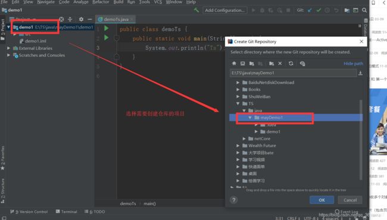Open the Analyze menu
This screenshot has height=220, width=387.
81,2
